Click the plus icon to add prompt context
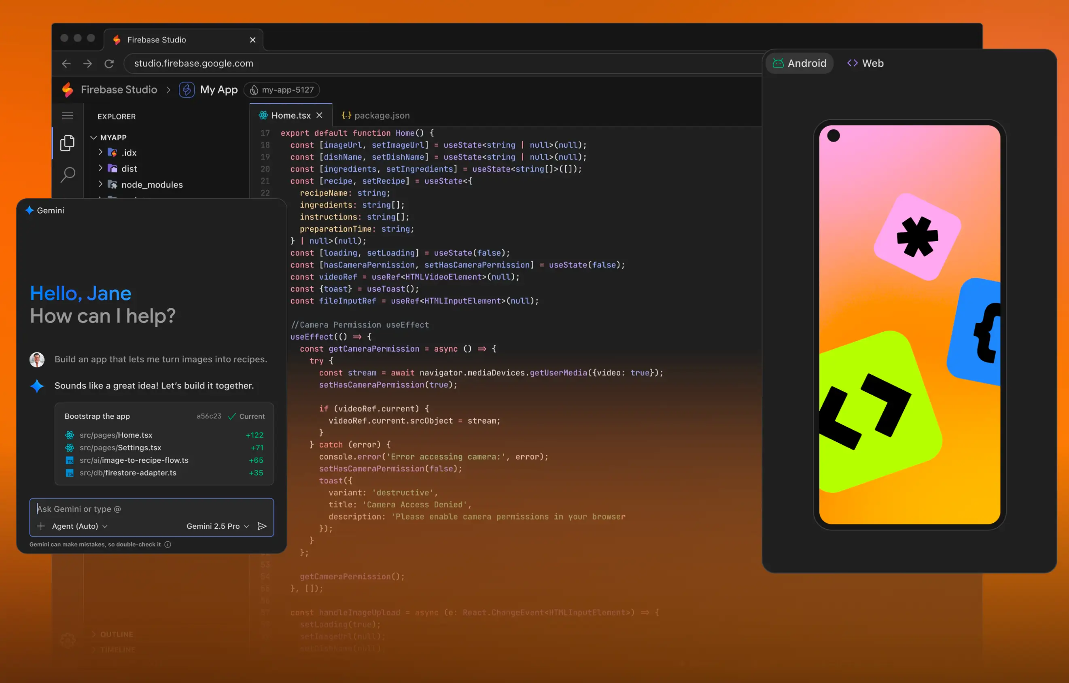1069x683 pixels. (41, 526)
